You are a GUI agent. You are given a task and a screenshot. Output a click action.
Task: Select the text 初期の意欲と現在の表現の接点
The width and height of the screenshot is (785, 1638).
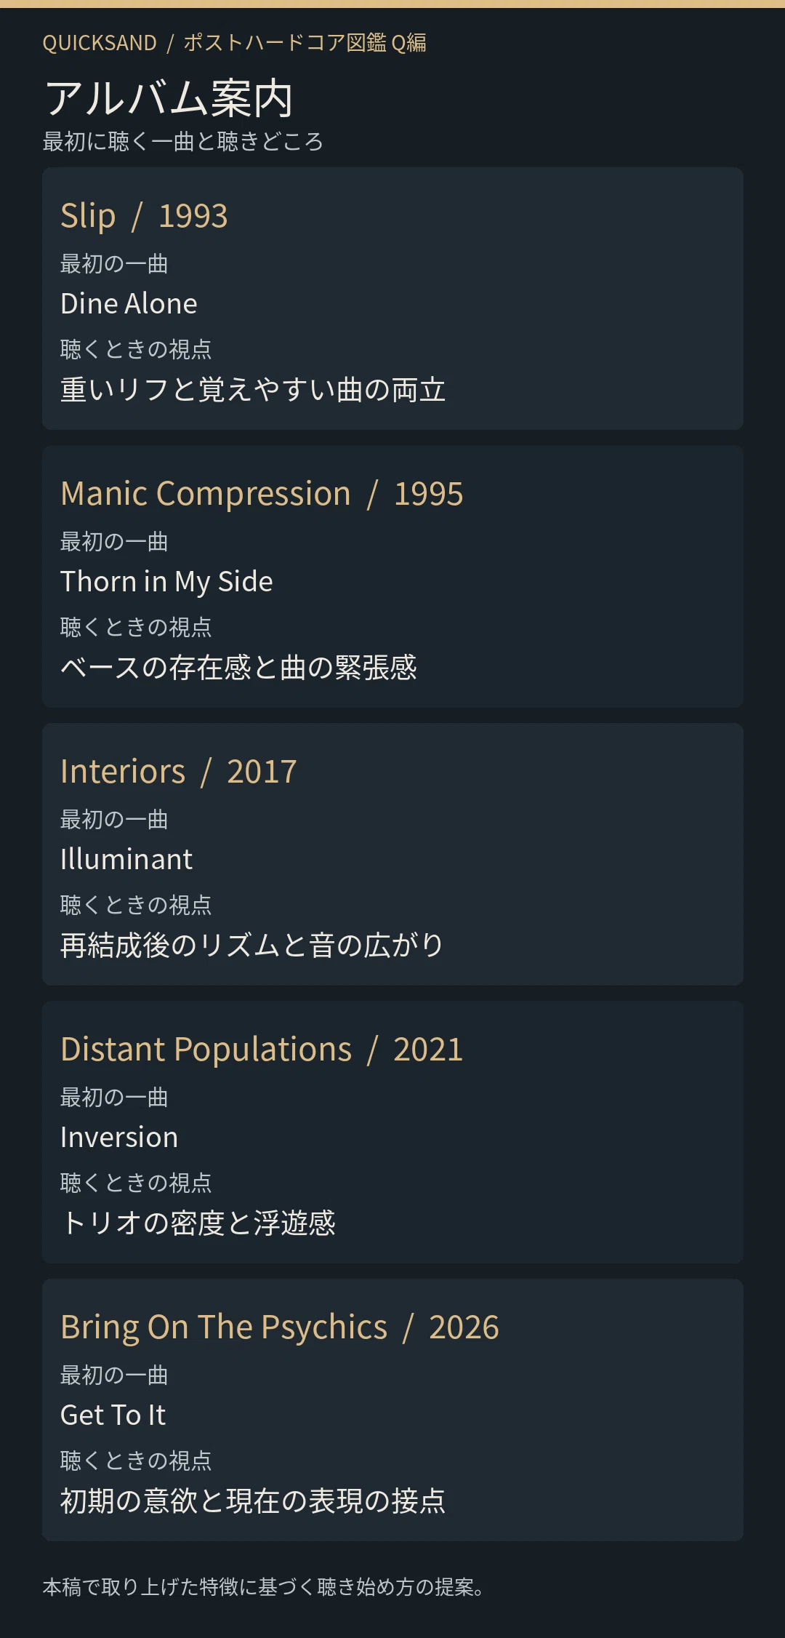(x=253, y=1501)
